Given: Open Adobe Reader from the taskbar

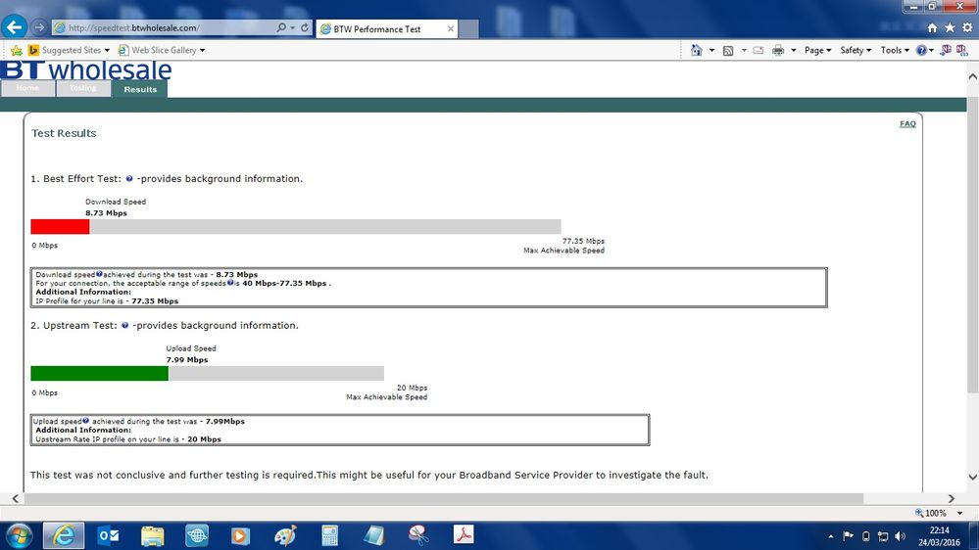Looking at the screenshot, I should coord(464,534).
